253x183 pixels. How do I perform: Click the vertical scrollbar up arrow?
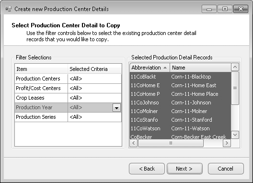point(235,67)
